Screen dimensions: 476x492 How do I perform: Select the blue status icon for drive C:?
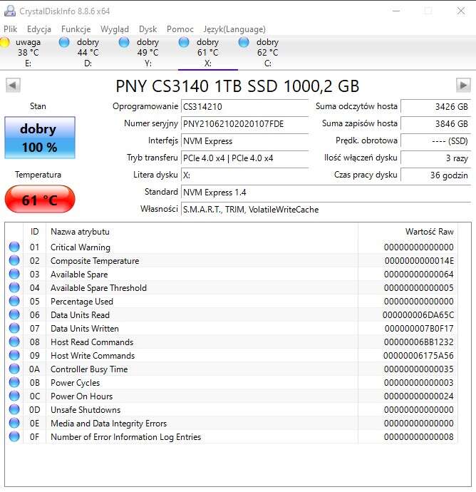(x=244, y=43)
